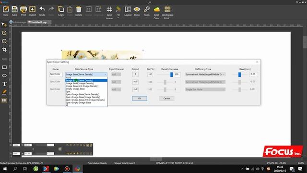Open Workspace Print from toolbar
This screenshot has width=307, height=173.
[x=167, y=13]
